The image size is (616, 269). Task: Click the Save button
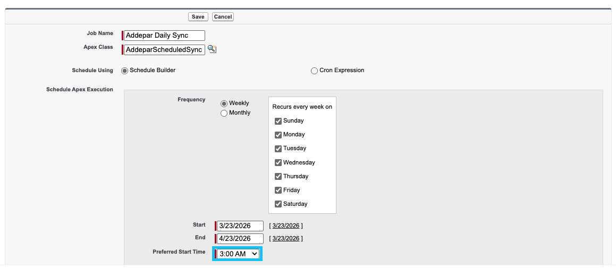coord(198,17)
